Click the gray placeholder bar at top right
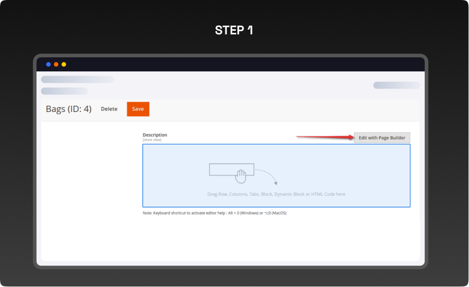This screenshot has width=469, height=287. 396,85
